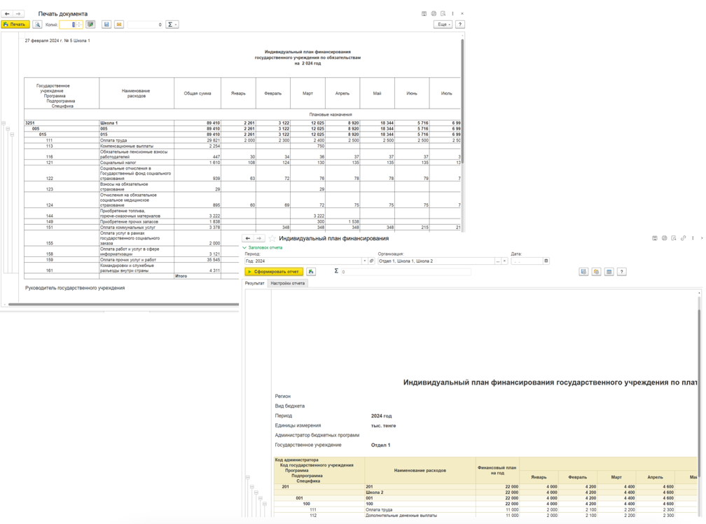Go back arrow in Индивидуальный план финансирования
The width and height of the screenshot is (706, 524).
click(x=248, y=238)
